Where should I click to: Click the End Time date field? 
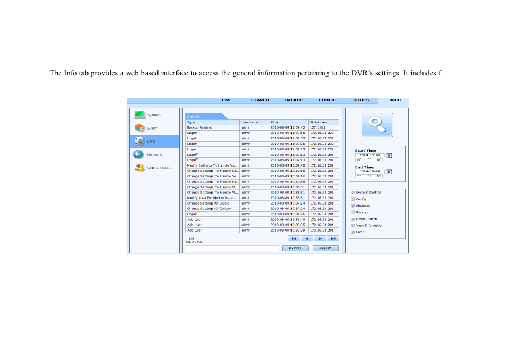click(x=370, y=171)
